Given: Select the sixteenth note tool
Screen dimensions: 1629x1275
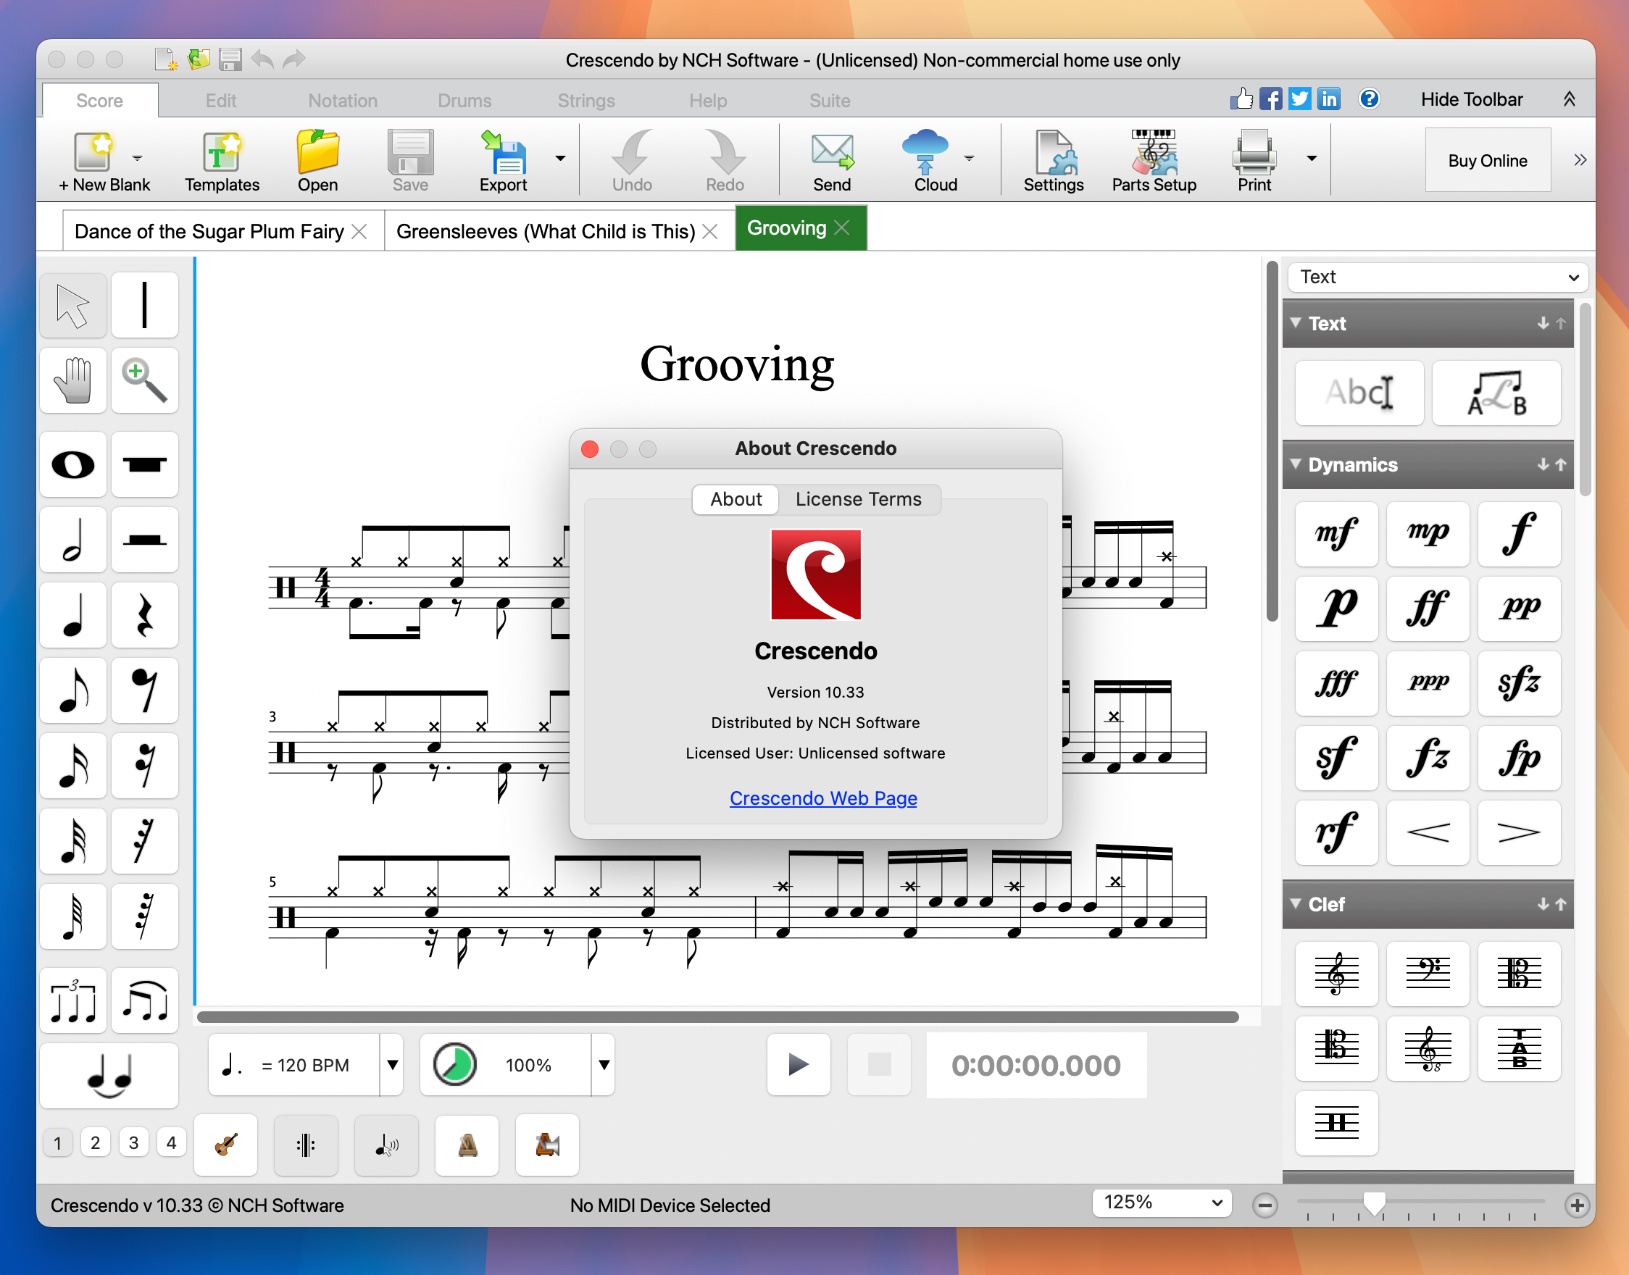Looking at the screenshot, I should click(72, 766).
